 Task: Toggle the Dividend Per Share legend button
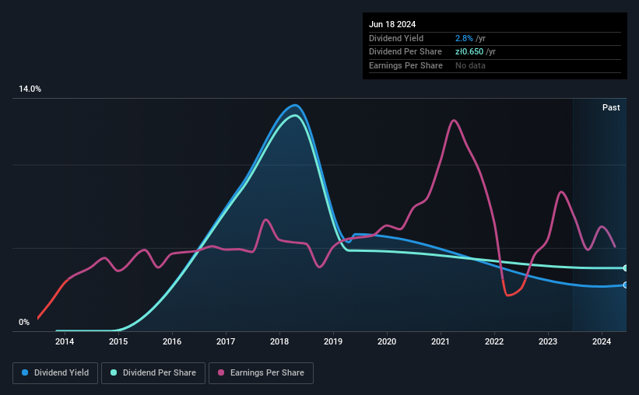(153, 373)
